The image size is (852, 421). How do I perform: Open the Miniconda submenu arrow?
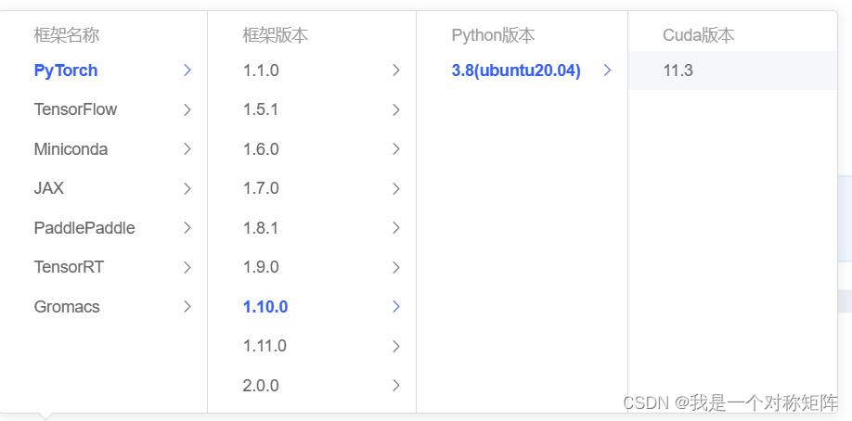click(187, 149)
